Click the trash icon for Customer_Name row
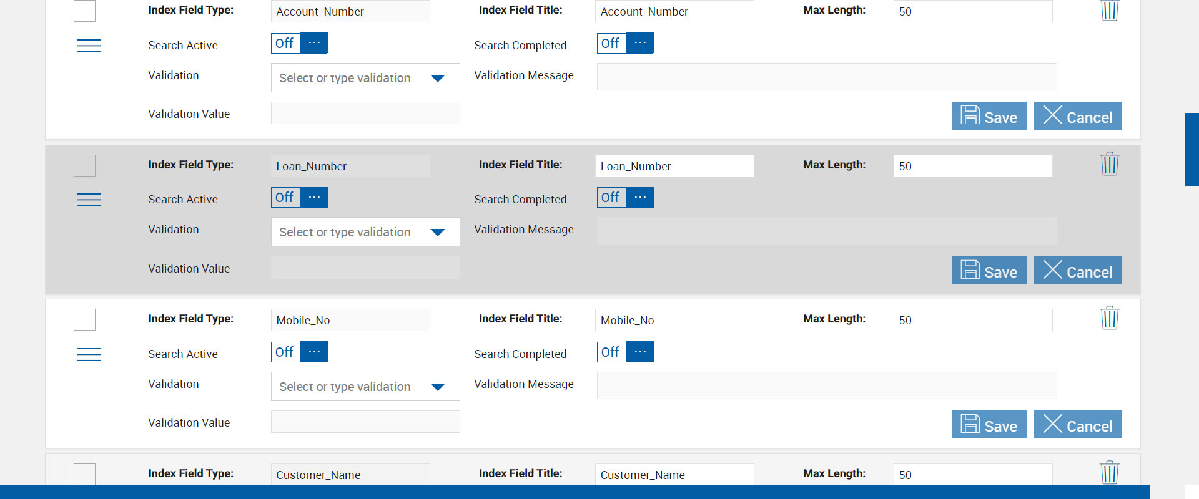This screenshot has height=499, width=1199. coord(1109,473)
